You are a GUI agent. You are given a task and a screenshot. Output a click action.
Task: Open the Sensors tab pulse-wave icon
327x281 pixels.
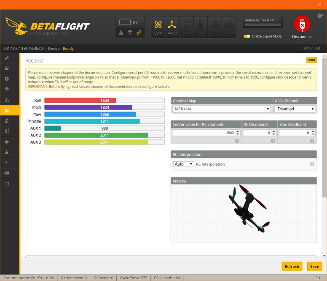point(7,162)
